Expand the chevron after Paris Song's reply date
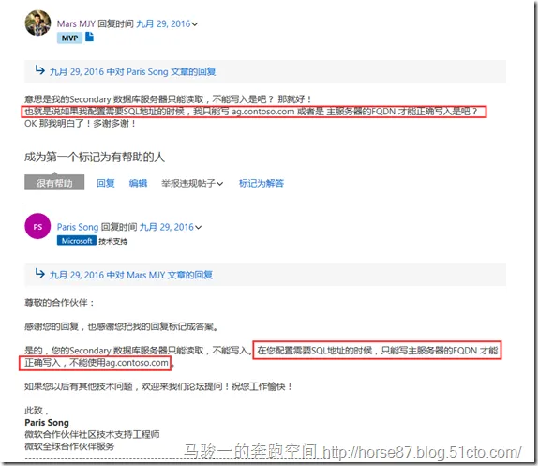The image size is (538, 466). pyautogui.click(x=199, y=227)
